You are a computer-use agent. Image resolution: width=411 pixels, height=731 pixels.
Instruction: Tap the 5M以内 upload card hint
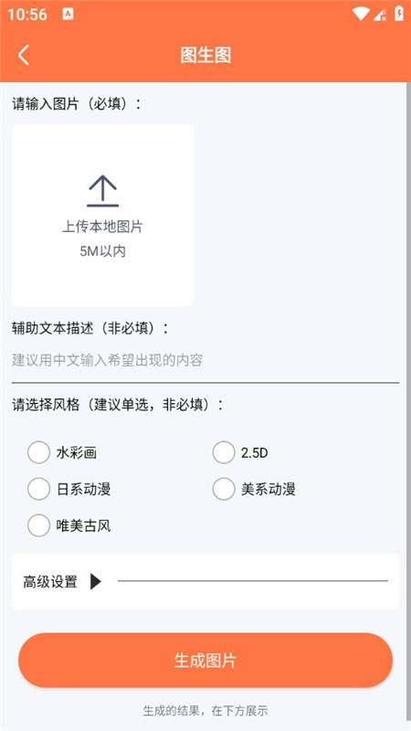(x=102, y=252)
